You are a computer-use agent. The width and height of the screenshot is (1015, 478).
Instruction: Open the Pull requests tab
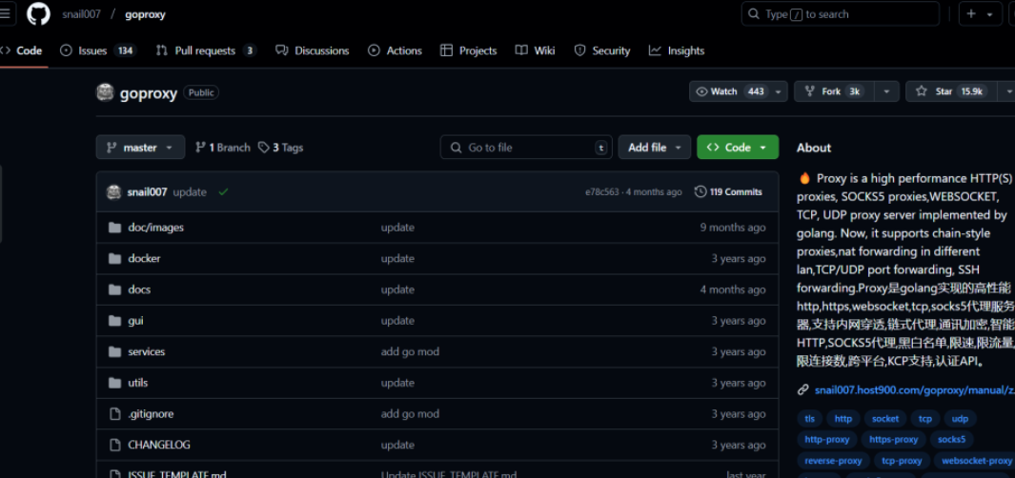206,50
